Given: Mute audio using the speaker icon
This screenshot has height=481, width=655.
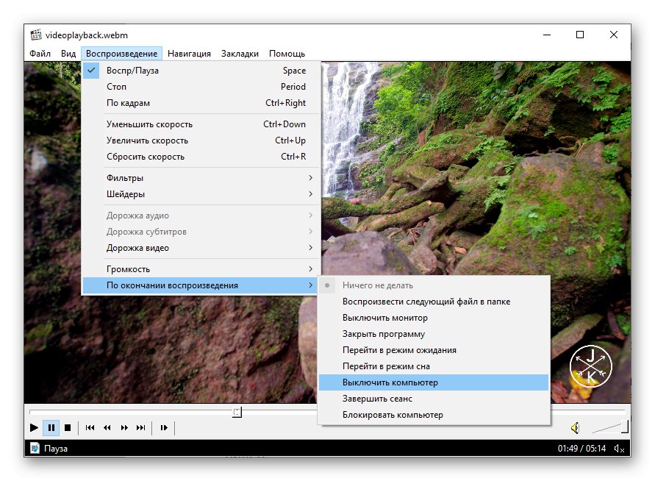Looking at the screenshot, I should point(575,427).
